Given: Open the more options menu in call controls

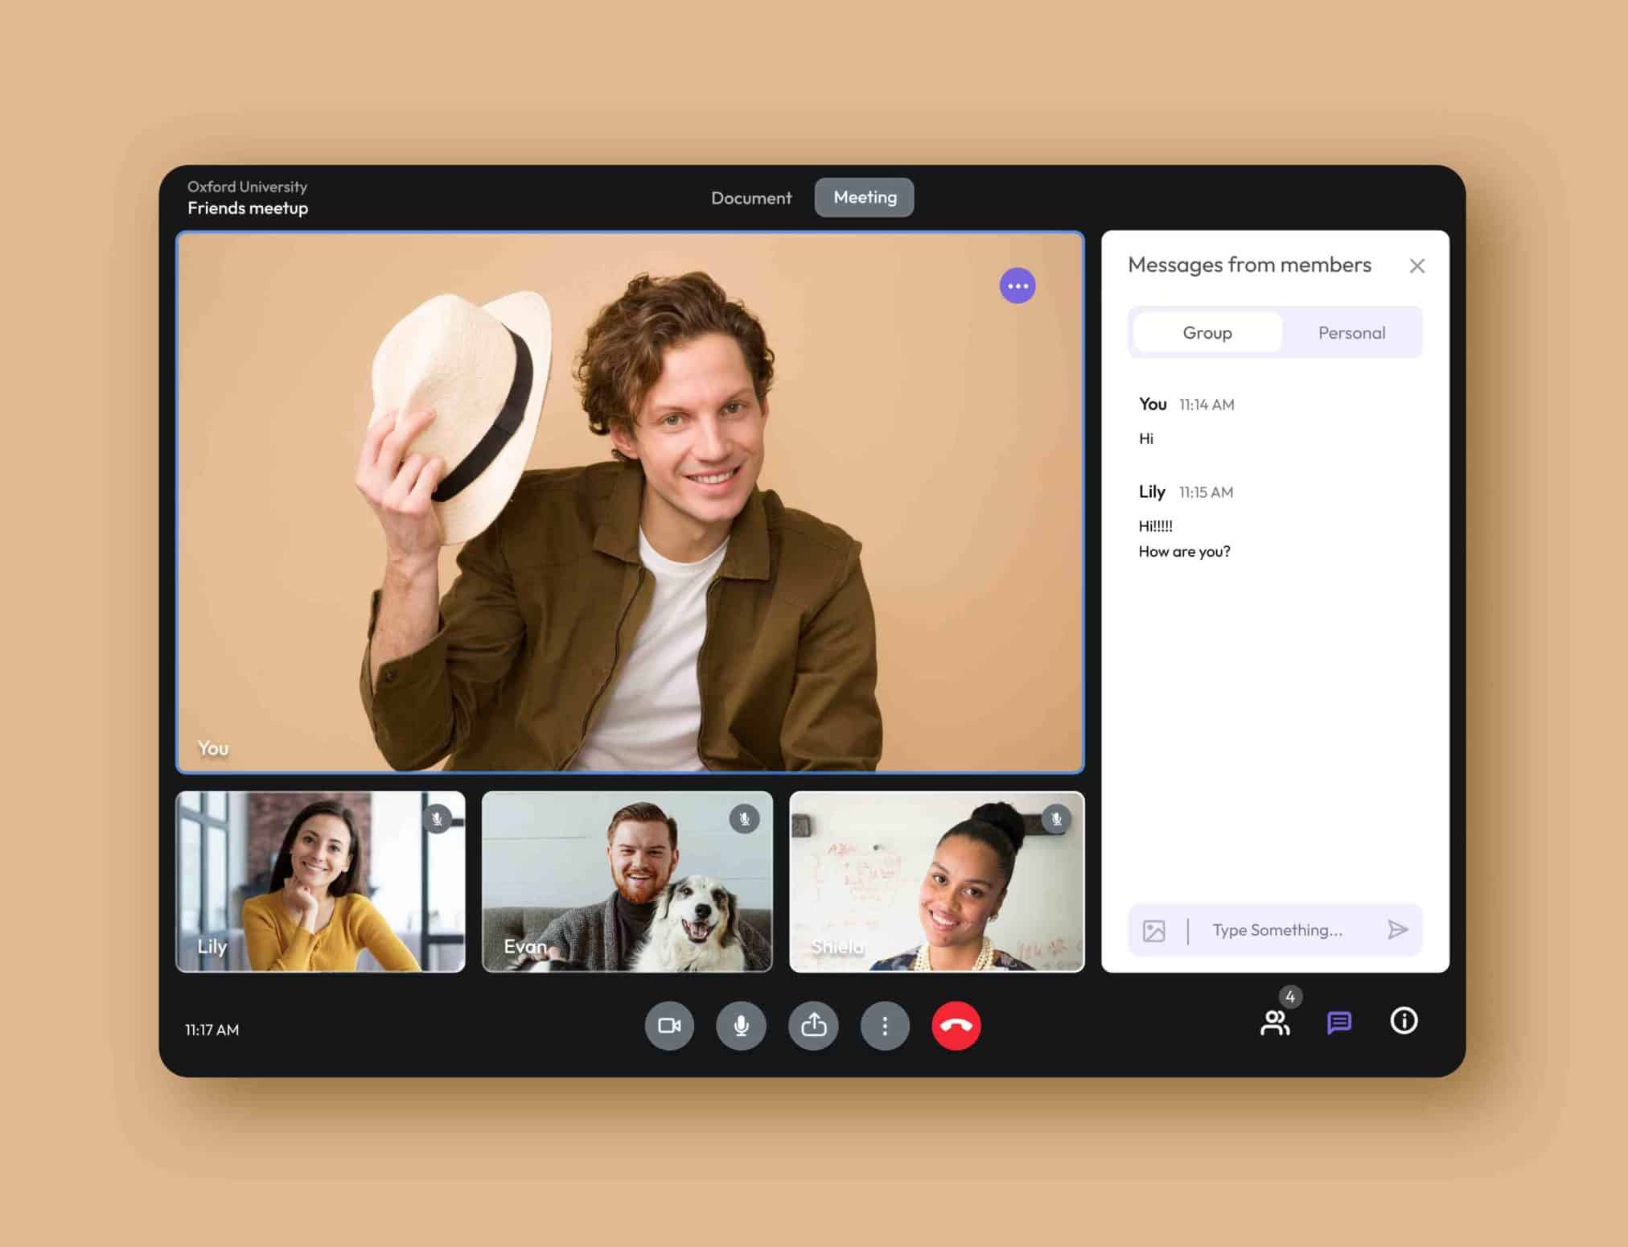Looking at the screenshot, I should (885, 1026).
